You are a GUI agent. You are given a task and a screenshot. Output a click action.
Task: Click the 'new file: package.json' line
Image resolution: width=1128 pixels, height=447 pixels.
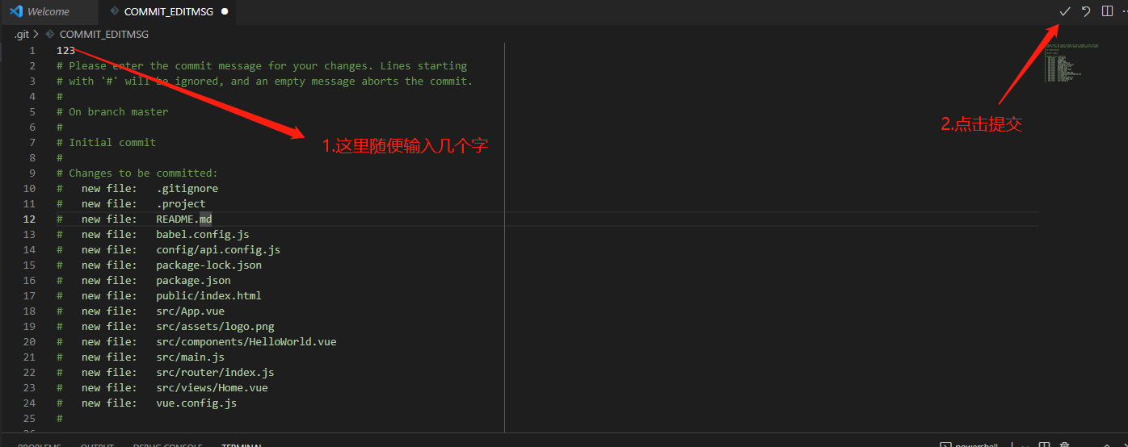(x=144, y=280)
